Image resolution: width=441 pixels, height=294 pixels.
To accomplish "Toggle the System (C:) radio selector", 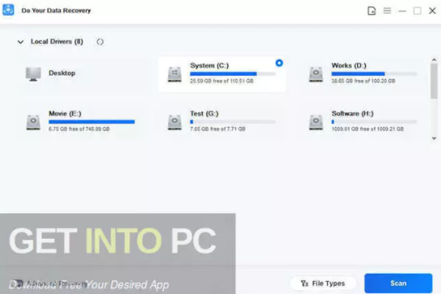I will click(279, 63).
